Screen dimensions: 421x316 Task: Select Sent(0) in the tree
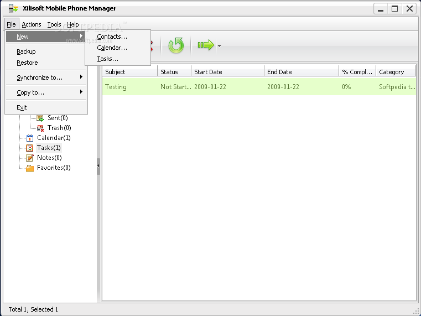58,118
